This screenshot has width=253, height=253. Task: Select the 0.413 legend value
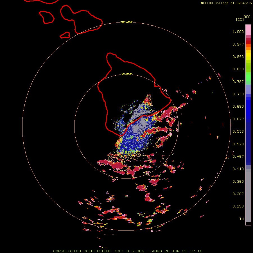tap(238, 169)
